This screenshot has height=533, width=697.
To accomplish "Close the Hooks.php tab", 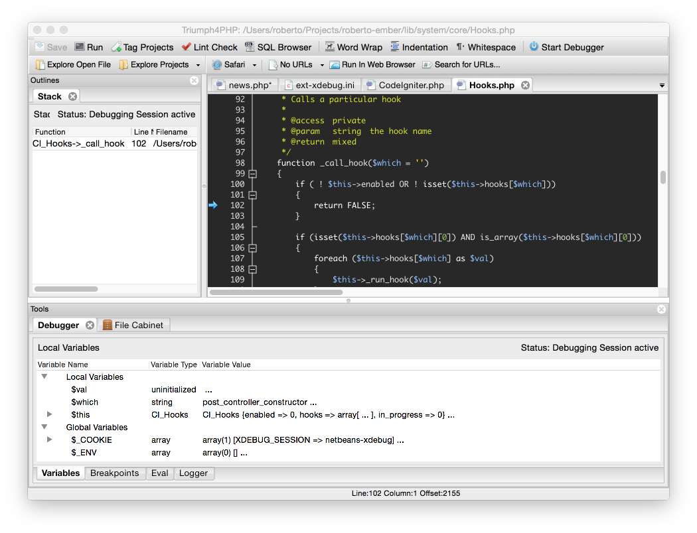I will pyautogui.click(x=526, y=86).
